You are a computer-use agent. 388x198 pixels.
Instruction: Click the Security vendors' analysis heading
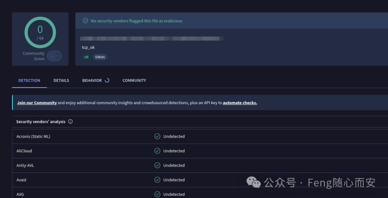41,121
